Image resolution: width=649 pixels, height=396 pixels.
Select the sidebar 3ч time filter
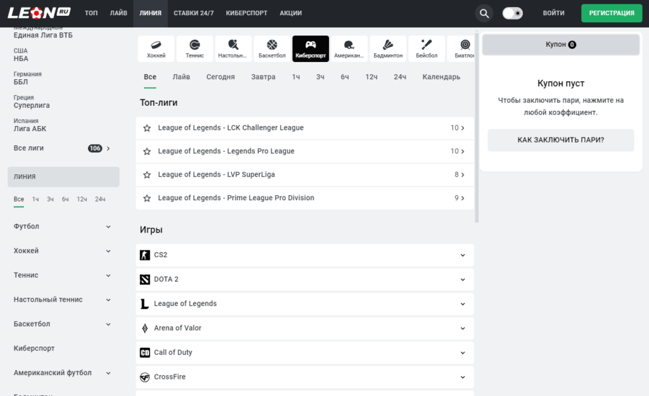[x=50, y=200]
